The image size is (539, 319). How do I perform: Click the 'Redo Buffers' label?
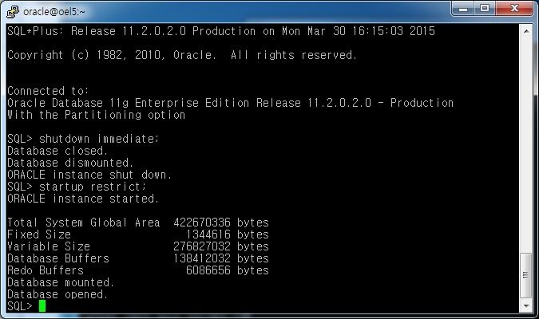click(x=46, y=270)
